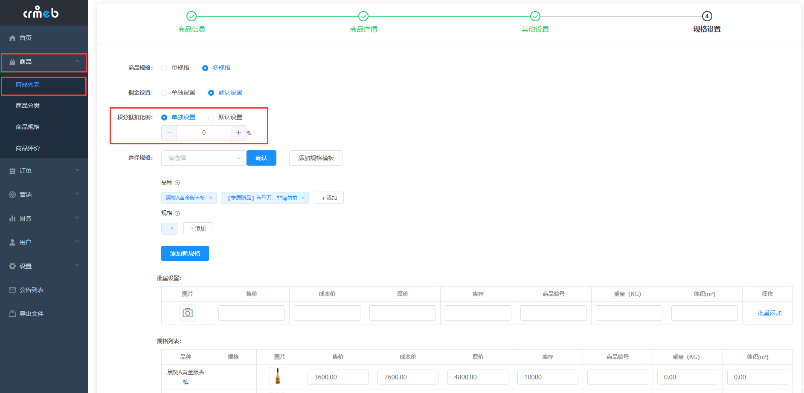
Task: Click the 批量添加 link
Action: click(x=769, y=313)
